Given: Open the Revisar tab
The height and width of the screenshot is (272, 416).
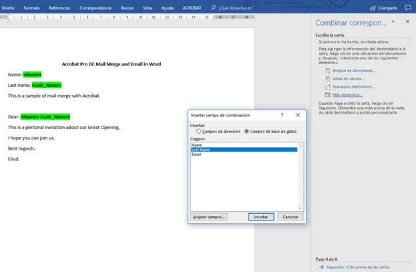Looking at the screenshot, I should (127, 8).
